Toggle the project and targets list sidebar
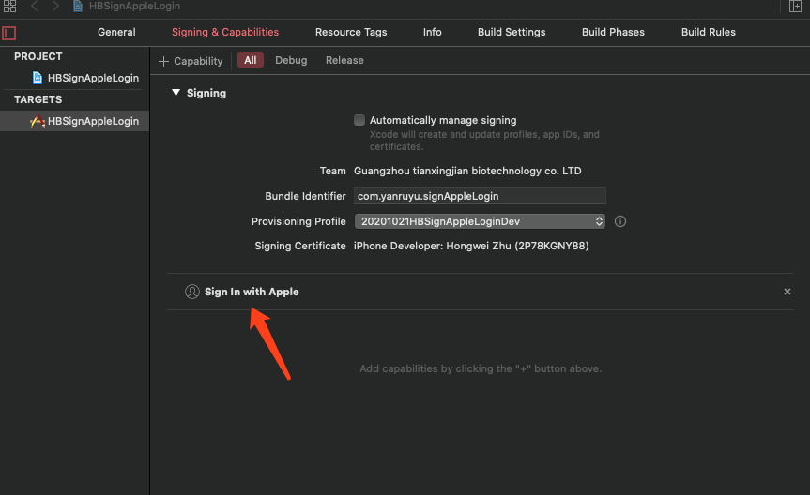This screenshot has height=495, width=810. [8, 33]
